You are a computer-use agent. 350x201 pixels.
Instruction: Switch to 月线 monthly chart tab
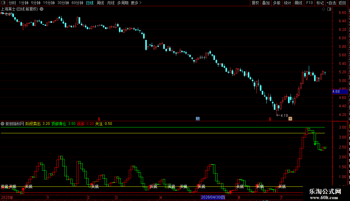[x=111, y=3]
